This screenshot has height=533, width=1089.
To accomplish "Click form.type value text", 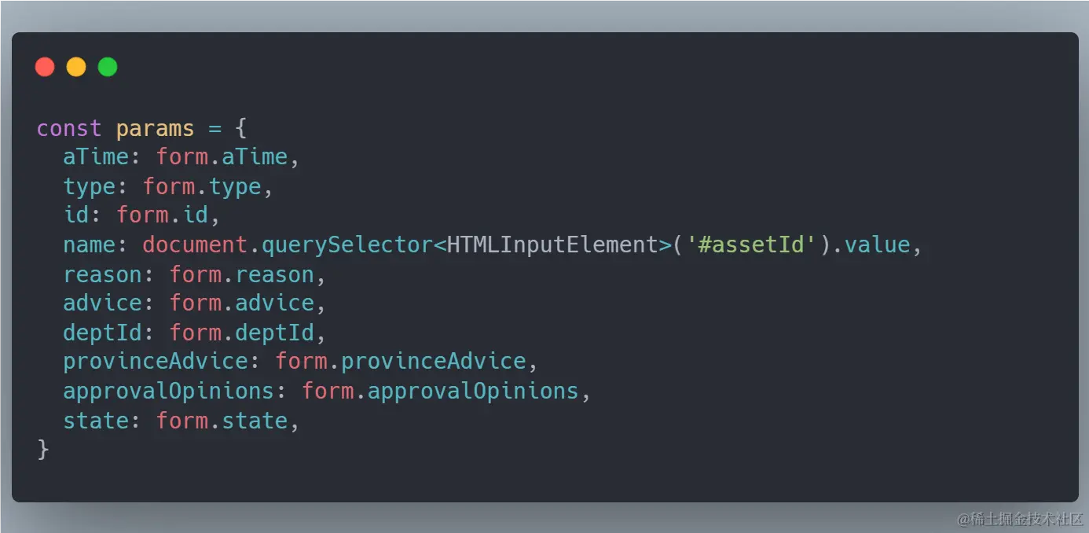I will (x=202, y=187).
